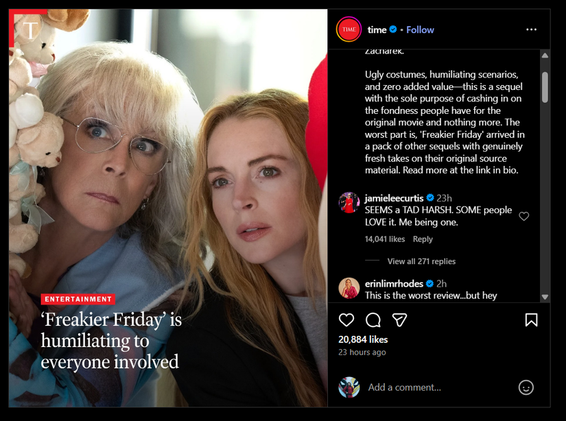The image size is (566, 421).
Task: Share the post using paper plane icon
Action: [x=399, y=320]
